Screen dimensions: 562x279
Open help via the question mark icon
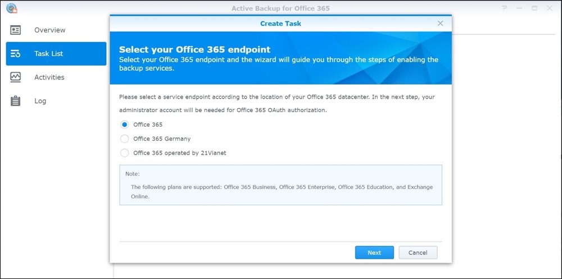505,8
